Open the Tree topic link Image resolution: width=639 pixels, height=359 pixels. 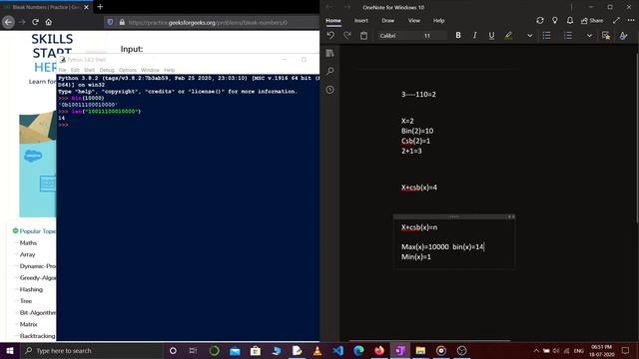pyautogui.click(x=26, y=301)
